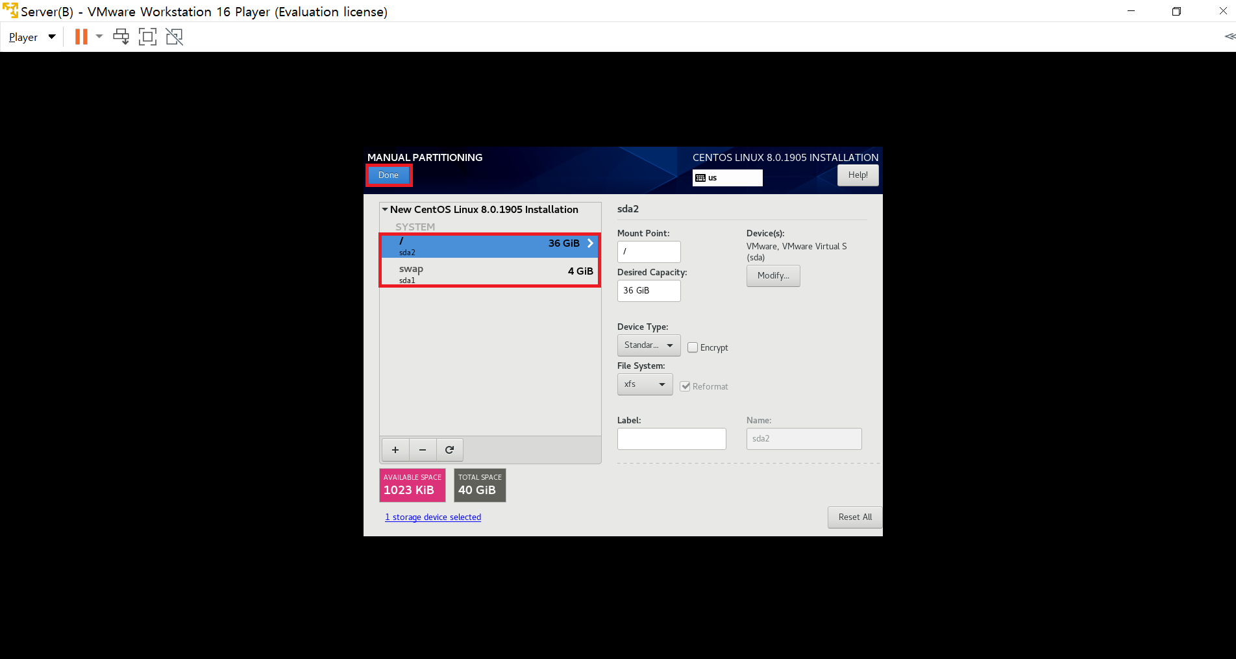This screenshot has height=659, width=1236.
Task: Open the power options dropdown arrow
Action: coord(99,36)
